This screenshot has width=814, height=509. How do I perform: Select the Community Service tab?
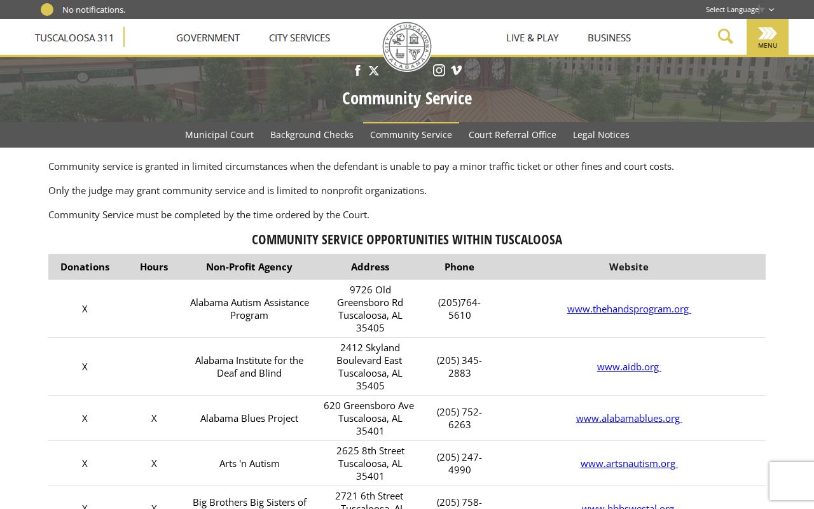(411, 135)
